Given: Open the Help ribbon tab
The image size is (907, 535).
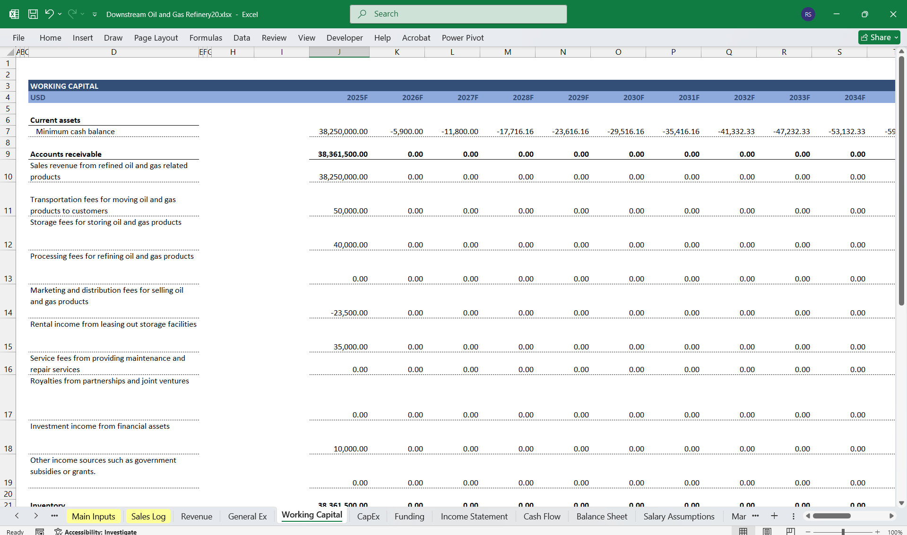Looking at the screenshot, I should (382, 38).
